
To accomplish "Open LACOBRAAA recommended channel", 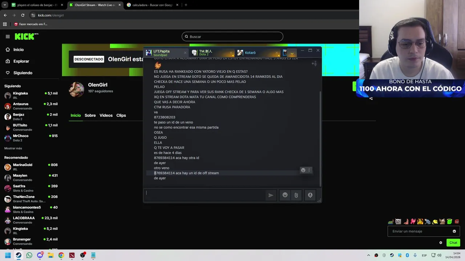I will (x=31, y=220).
